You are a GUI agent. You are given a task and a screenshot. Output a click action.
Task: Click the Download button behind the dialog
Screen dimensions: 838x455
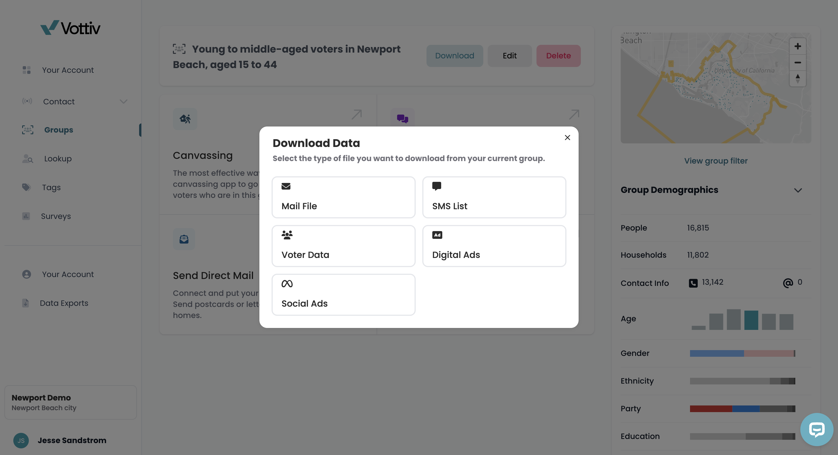click(x=455, y=56)
